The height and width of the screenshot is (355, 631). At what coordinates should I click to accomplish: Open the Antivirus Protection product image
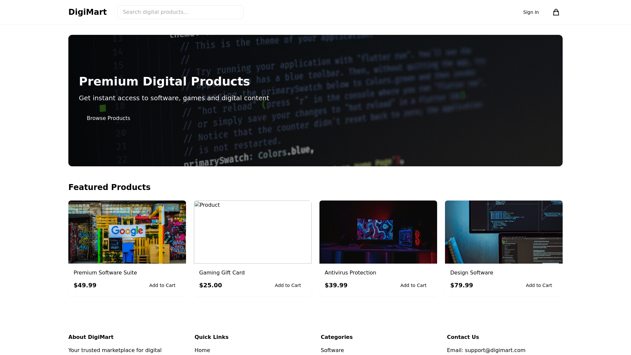point(378,232)
